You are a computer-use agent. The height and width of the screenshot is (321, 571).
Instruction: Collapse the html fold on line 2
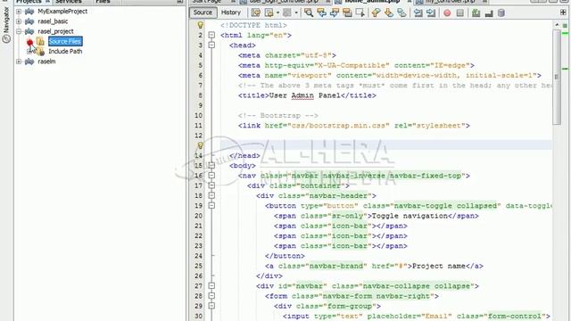pyautogui.click(x=211, y=36)
